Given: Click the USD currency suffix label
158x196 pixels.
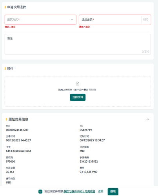Looking at the screenshot, I should [146, 20].
